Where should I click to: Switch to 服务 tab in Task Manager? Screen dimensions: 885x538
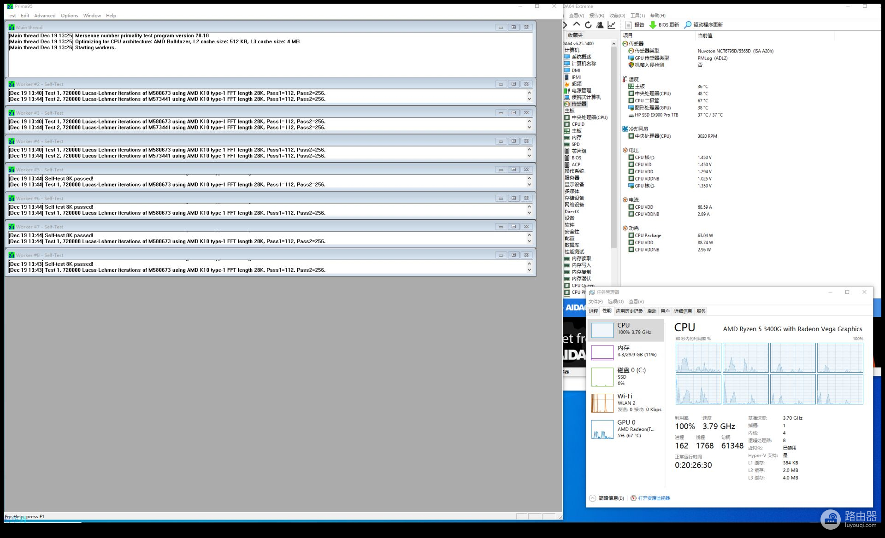click(701, 311)
